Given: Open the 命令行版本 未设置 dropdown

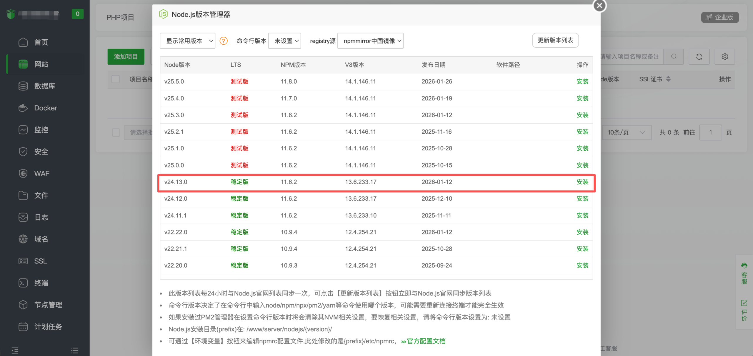Looking at the screenshot, I should [284, 41].
